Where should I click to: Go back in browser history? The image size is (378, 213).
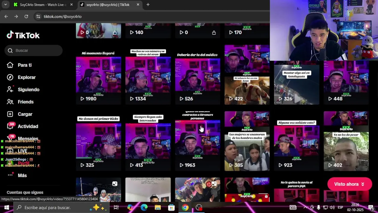[x=6, y=17]
